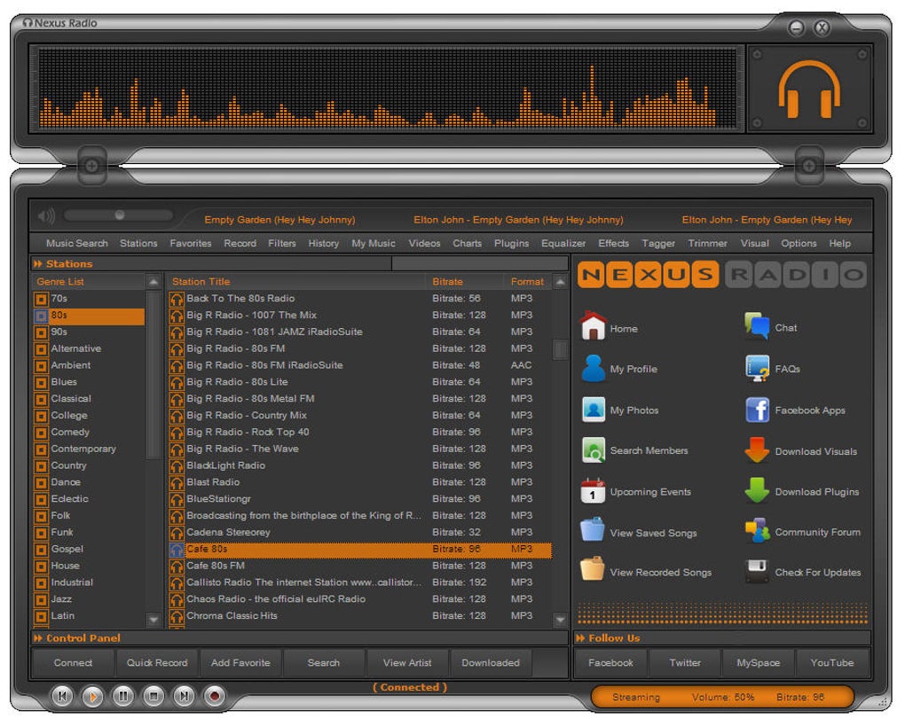Click the Download Plugins green arrow icon

click(x=757, y=490)
